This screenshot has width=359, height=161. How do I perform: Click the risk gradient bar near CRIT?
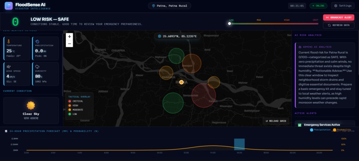315,24
